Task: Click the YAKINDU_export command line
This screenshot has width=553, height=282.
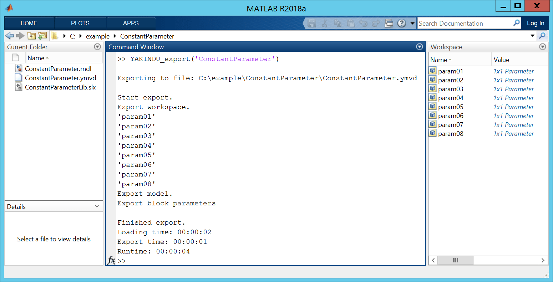Action: [198, 59]
